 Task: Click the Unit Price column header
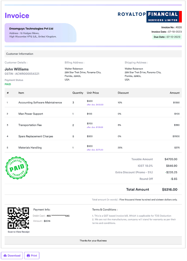pyautogui.click(x=93, y=93)
